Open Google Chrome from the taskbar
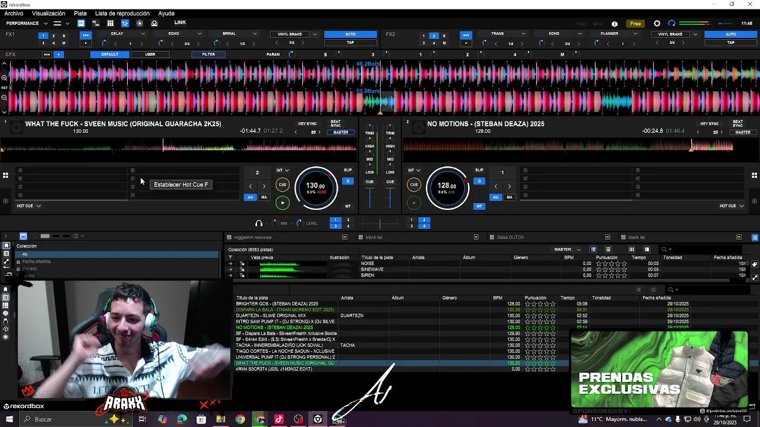 pos(240,419)
